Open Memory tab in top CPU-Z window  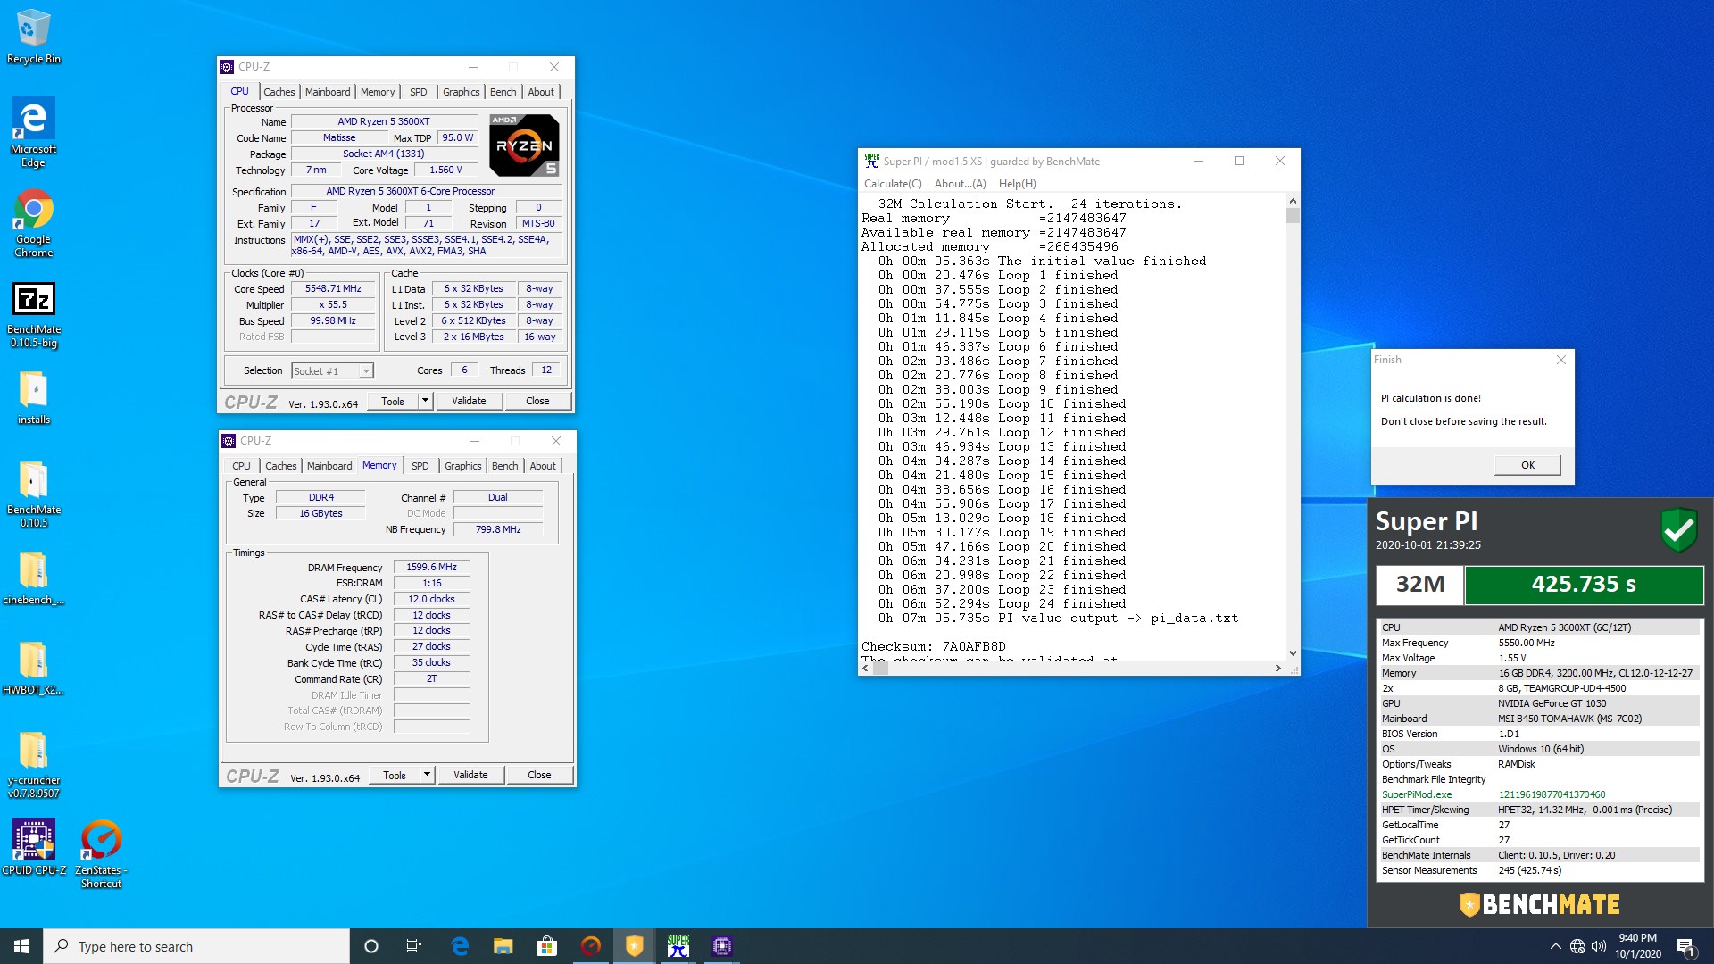click(x=378, y=92)
